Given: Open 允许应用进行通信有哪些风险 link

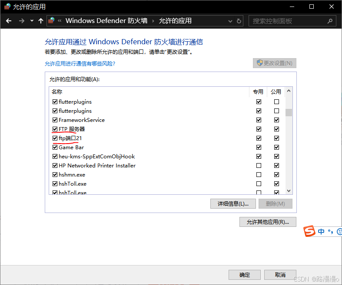Looking at the screenshot, I should (x=80, y=64).
